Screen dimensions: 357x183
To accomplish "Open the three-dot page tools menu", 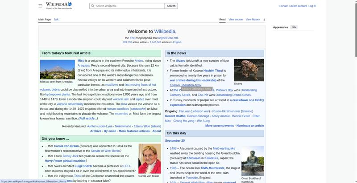I will point(264,20).
